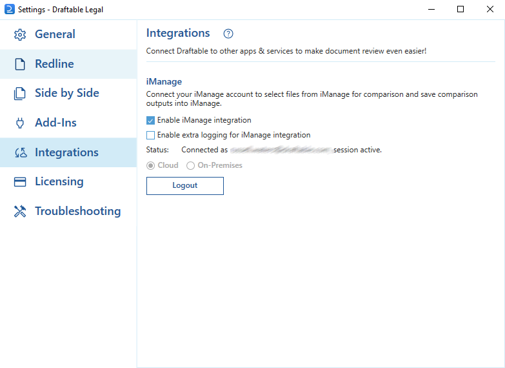
Task: Open the Troubleshooting section
Action: (x=68, y=211)
